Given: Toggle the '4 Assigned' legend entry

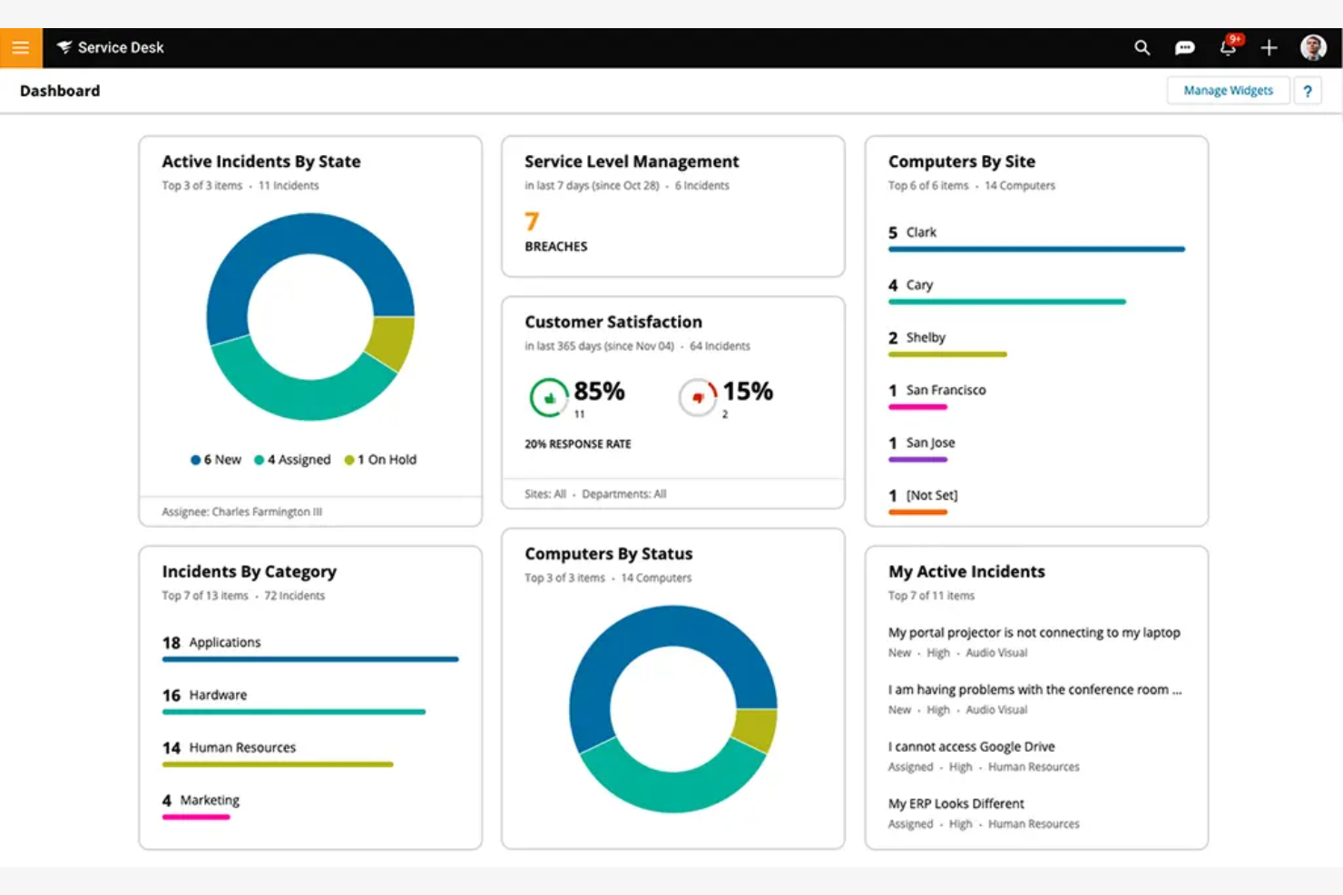Looking at the screenshot, I should [292, 459].
